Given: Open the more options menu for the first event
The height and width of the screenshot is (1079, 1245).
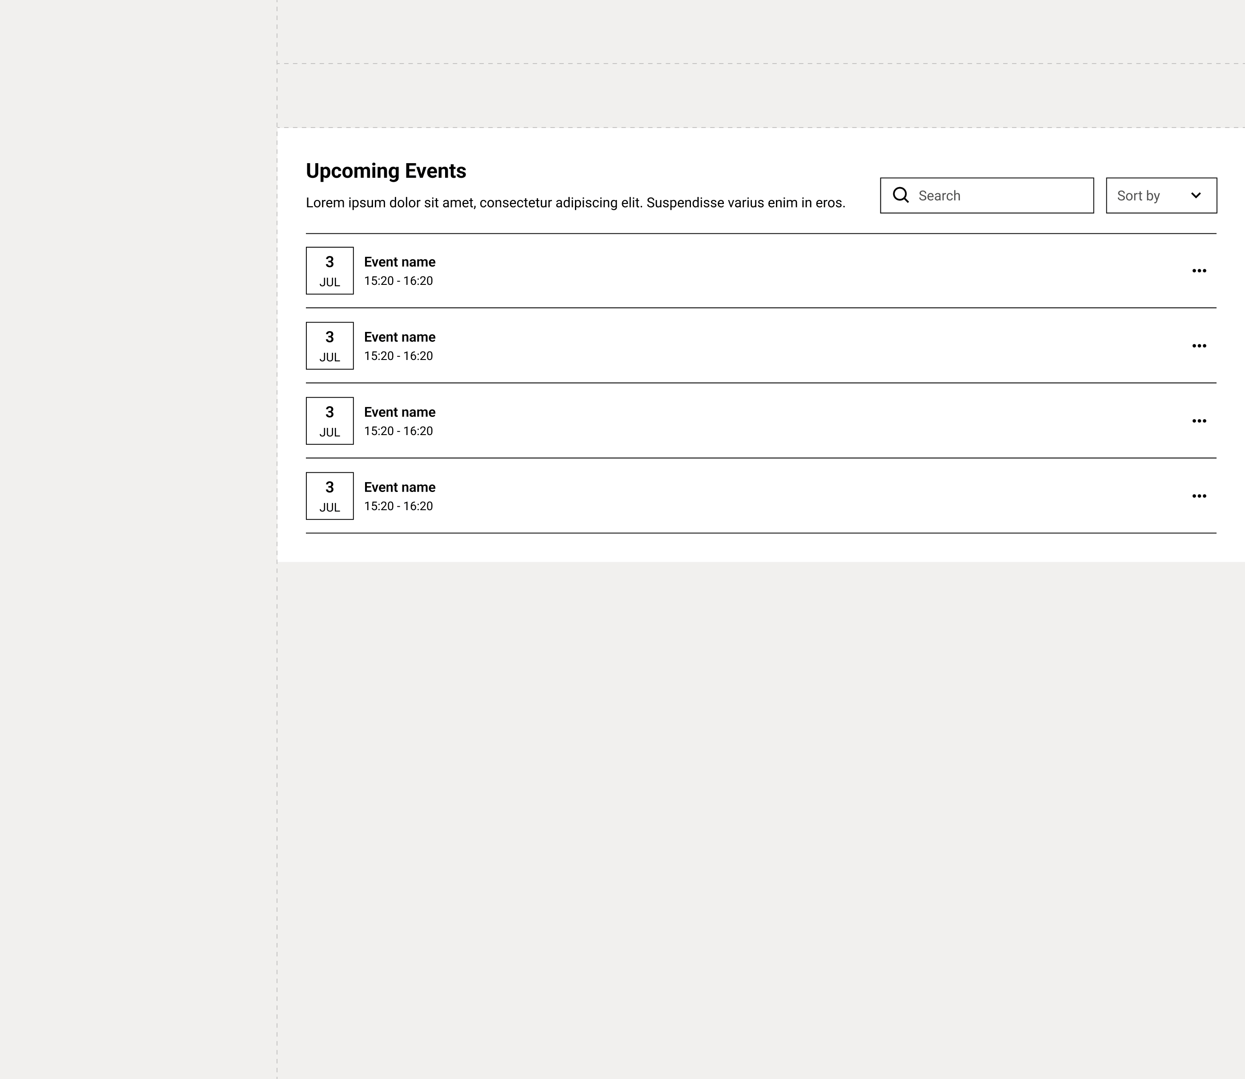Looking at the screenshot, I should tap(1199, 271).
